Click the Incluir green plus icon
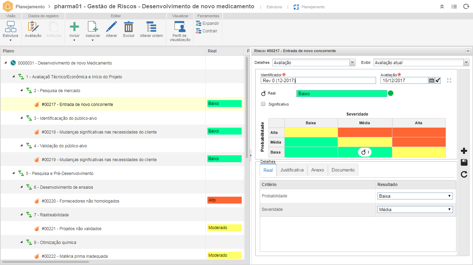 click(x=74, y=27)
